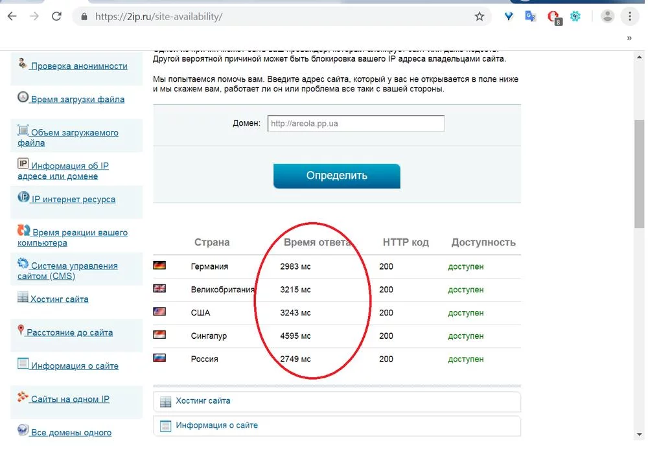Click the Germany flag icon

(159, 266)
